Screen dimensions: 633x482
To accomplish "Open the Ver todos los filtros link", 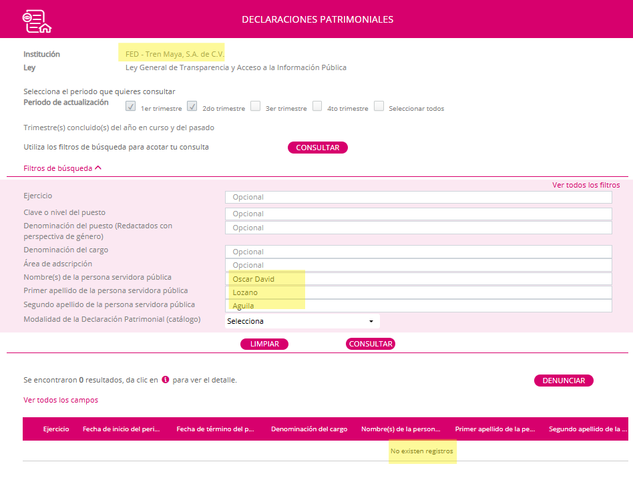I will coord(586,185).
